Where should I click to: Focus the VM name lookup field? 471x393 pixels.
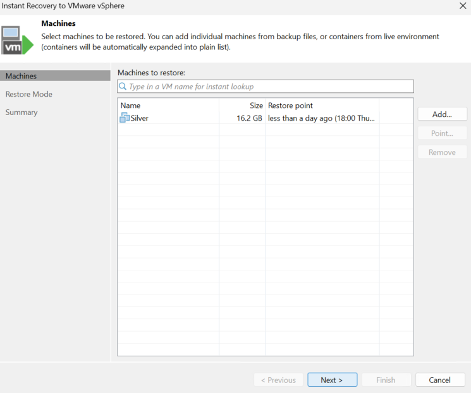(266, 87)
